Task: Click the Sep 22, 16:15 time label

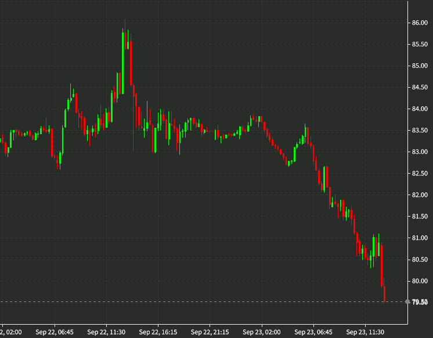Action: (x=158, y=332)
